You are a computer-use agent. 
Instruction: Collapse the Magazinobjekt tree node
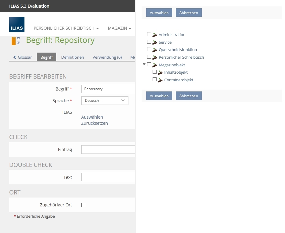coord(144,64)
